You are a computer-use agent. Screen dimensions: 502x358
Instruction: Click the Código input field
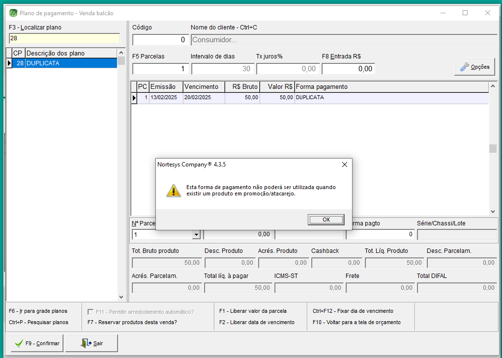click(160, 40)
